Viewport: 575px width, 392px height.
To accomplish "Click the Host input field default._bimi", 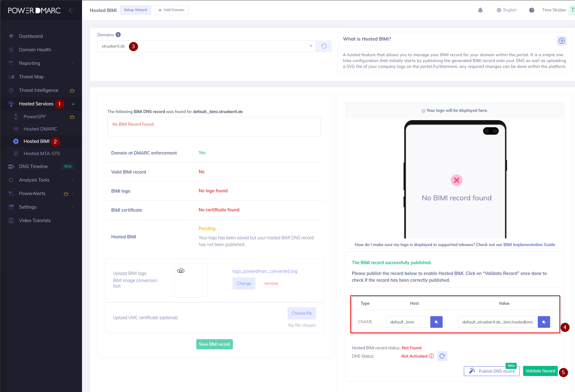I will point(408,322).
